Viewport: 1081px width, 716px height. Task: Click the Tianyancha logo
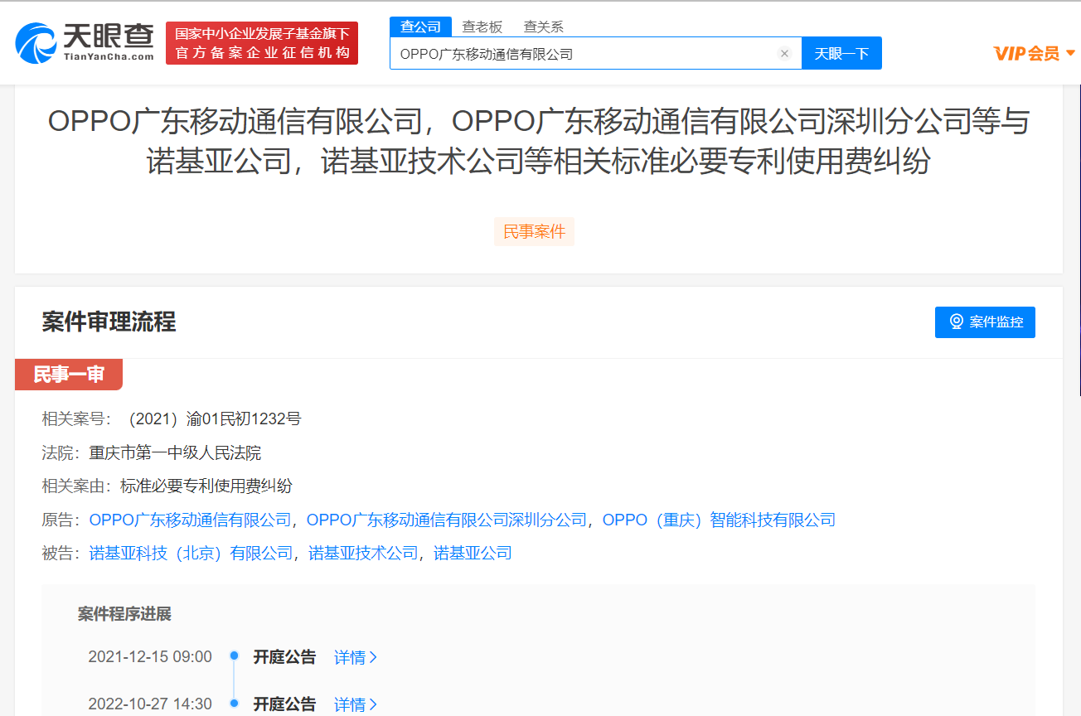click(85, 42)
